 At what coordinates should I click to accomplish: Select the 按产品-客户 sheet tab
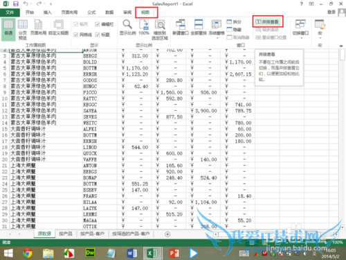tap(92, 234)
